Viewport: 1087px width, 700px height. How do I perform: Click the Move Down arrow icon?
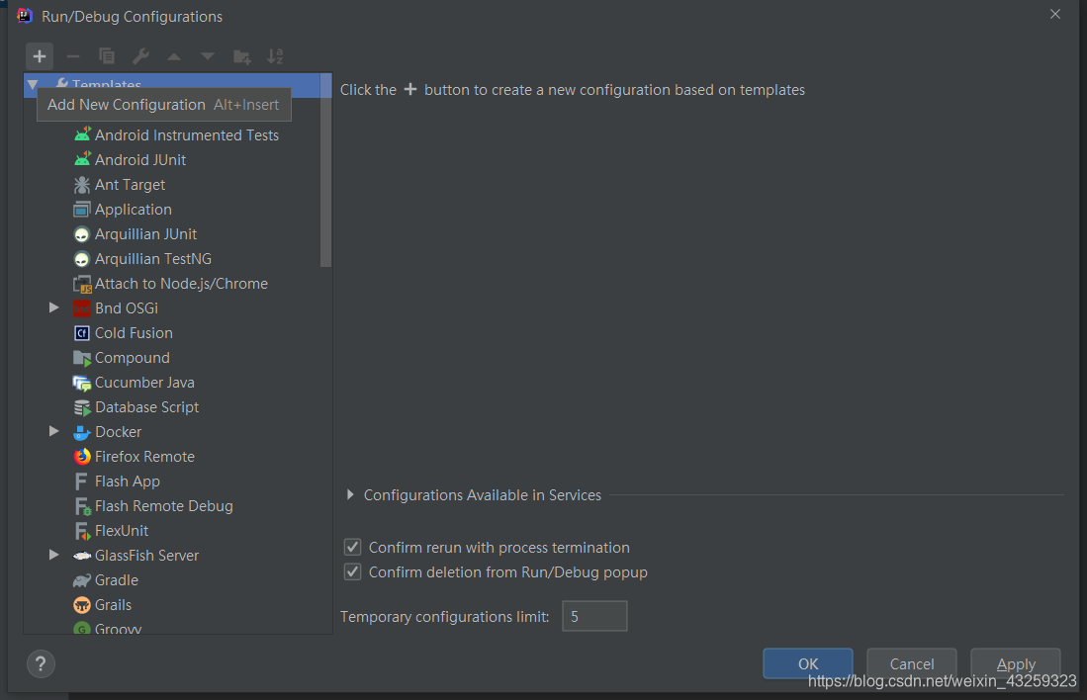tap(208, 56)
